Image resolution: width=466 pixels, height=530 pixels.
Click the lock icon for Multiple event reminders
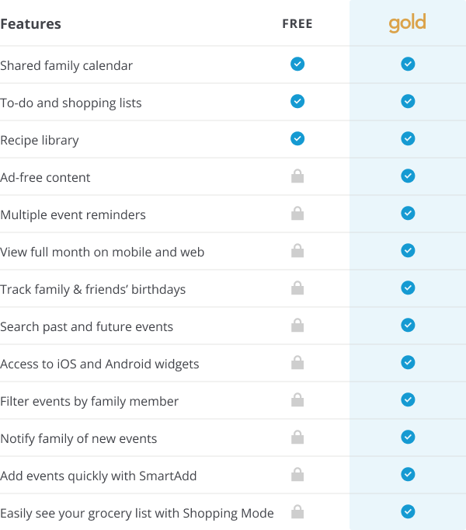(x=297, y=213)
